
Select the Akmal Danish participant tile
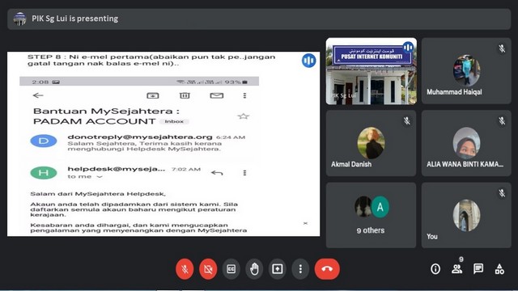click(371, 143)
